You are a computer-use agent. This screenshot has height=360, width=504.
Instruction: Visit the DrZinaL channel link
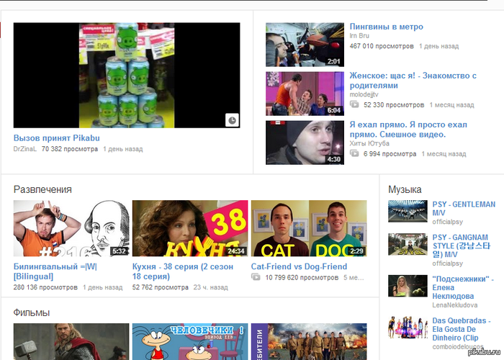pos(26,149)
